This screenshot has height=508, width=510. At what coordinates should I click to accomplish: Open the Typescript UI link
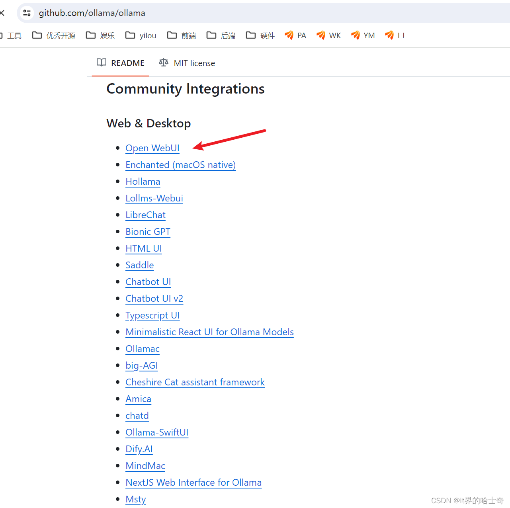click(x=152, y=315)
